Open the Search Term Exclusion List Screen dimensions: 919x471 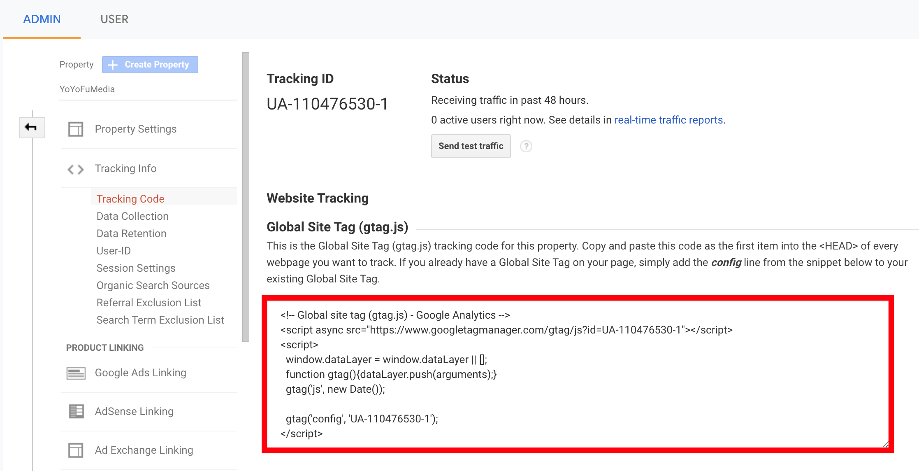coord(160,319)
